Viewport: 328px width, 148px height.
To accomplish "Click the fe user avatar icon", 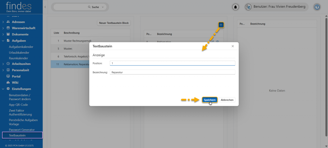I will pos(248,7).
